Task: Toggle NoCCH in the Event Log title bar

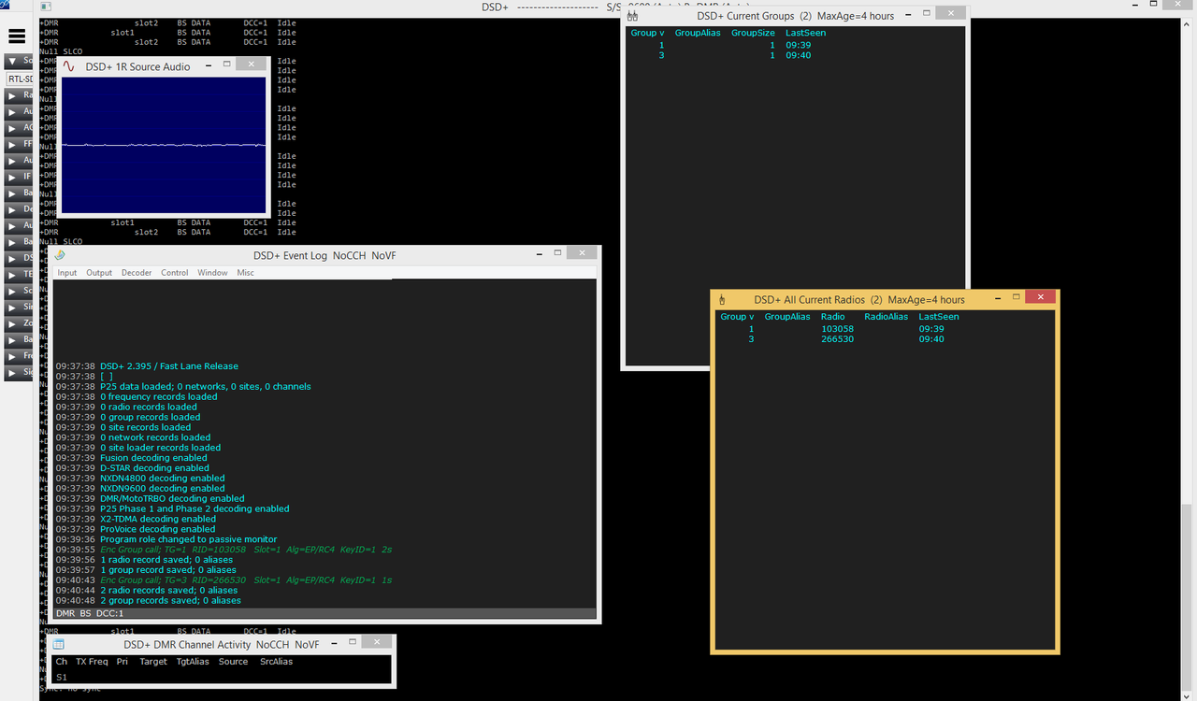Action: coord(349,255)
